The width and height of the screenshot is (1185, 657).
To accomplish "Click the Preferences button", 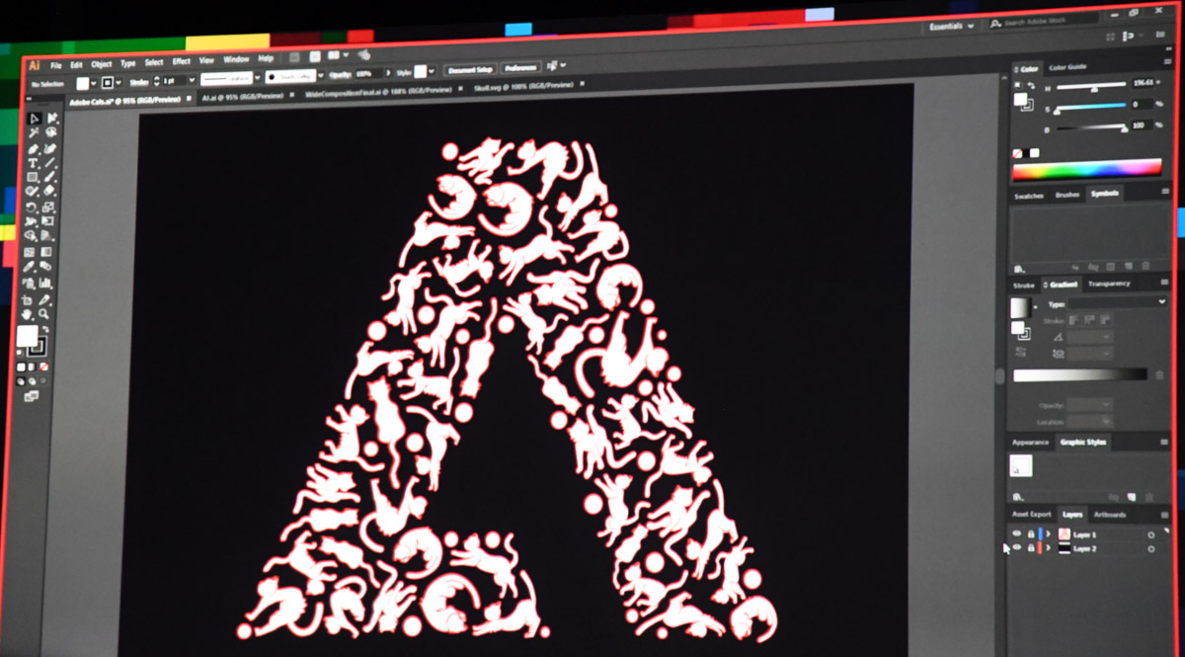I will [x=520, y=69].
